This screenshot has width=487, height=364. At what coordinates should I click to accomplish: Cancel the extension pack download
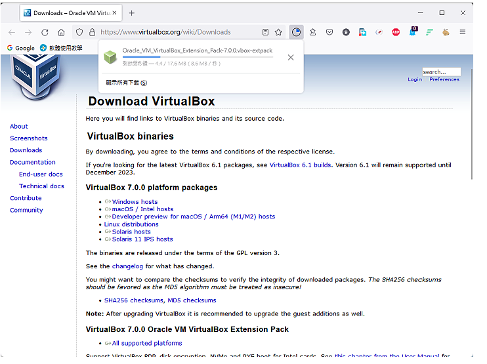[291, 58]
